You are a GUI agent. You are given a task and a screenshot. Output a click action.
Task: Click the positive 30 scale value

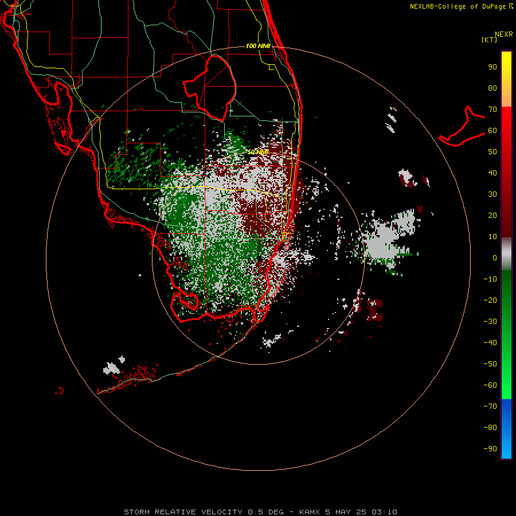492,194
